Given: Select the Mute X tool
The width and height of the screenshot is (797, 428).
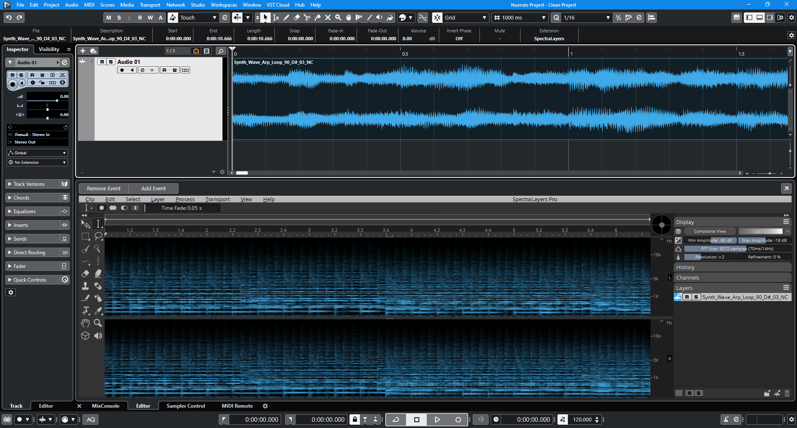Looking at the screenshot, I should [328, 17].
